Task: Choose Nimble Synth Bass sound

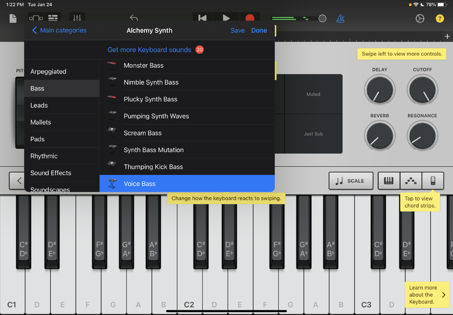Action: pos(187,82)
